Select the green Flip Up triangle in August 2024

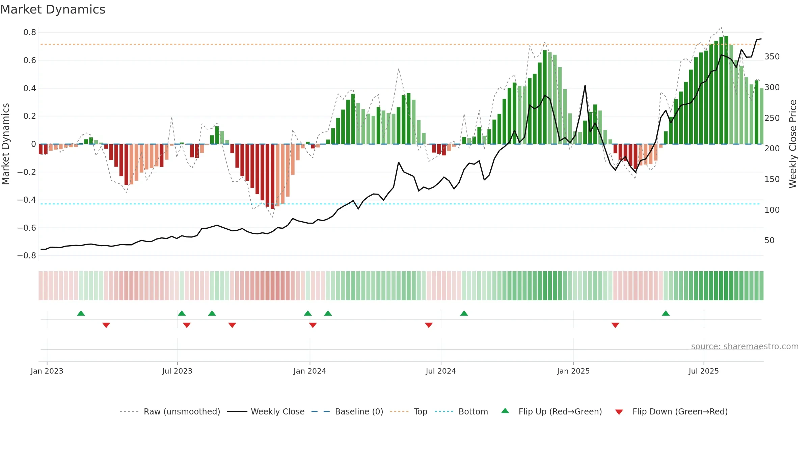coord(464,313)
